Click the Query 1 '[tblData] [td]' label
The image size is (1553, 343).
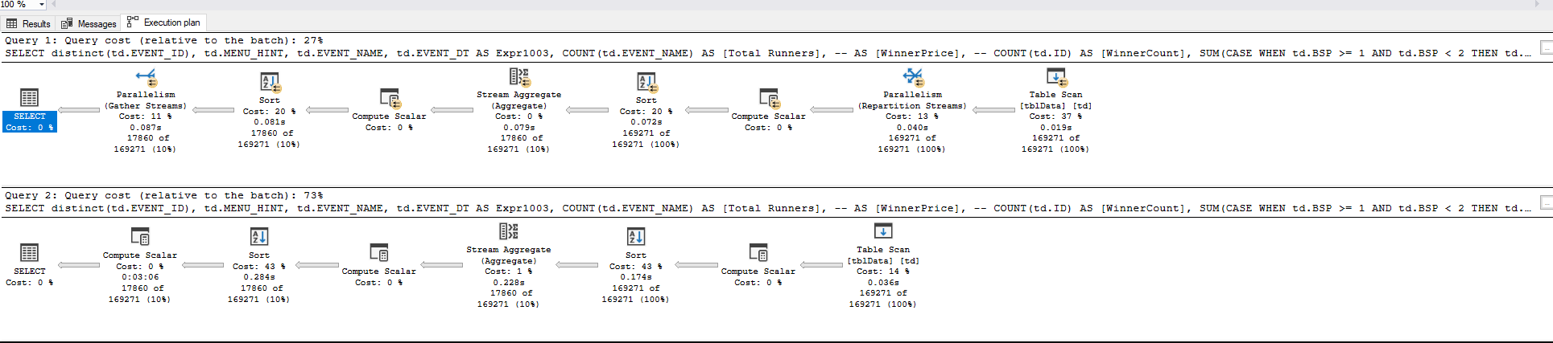pos(1056,106)
